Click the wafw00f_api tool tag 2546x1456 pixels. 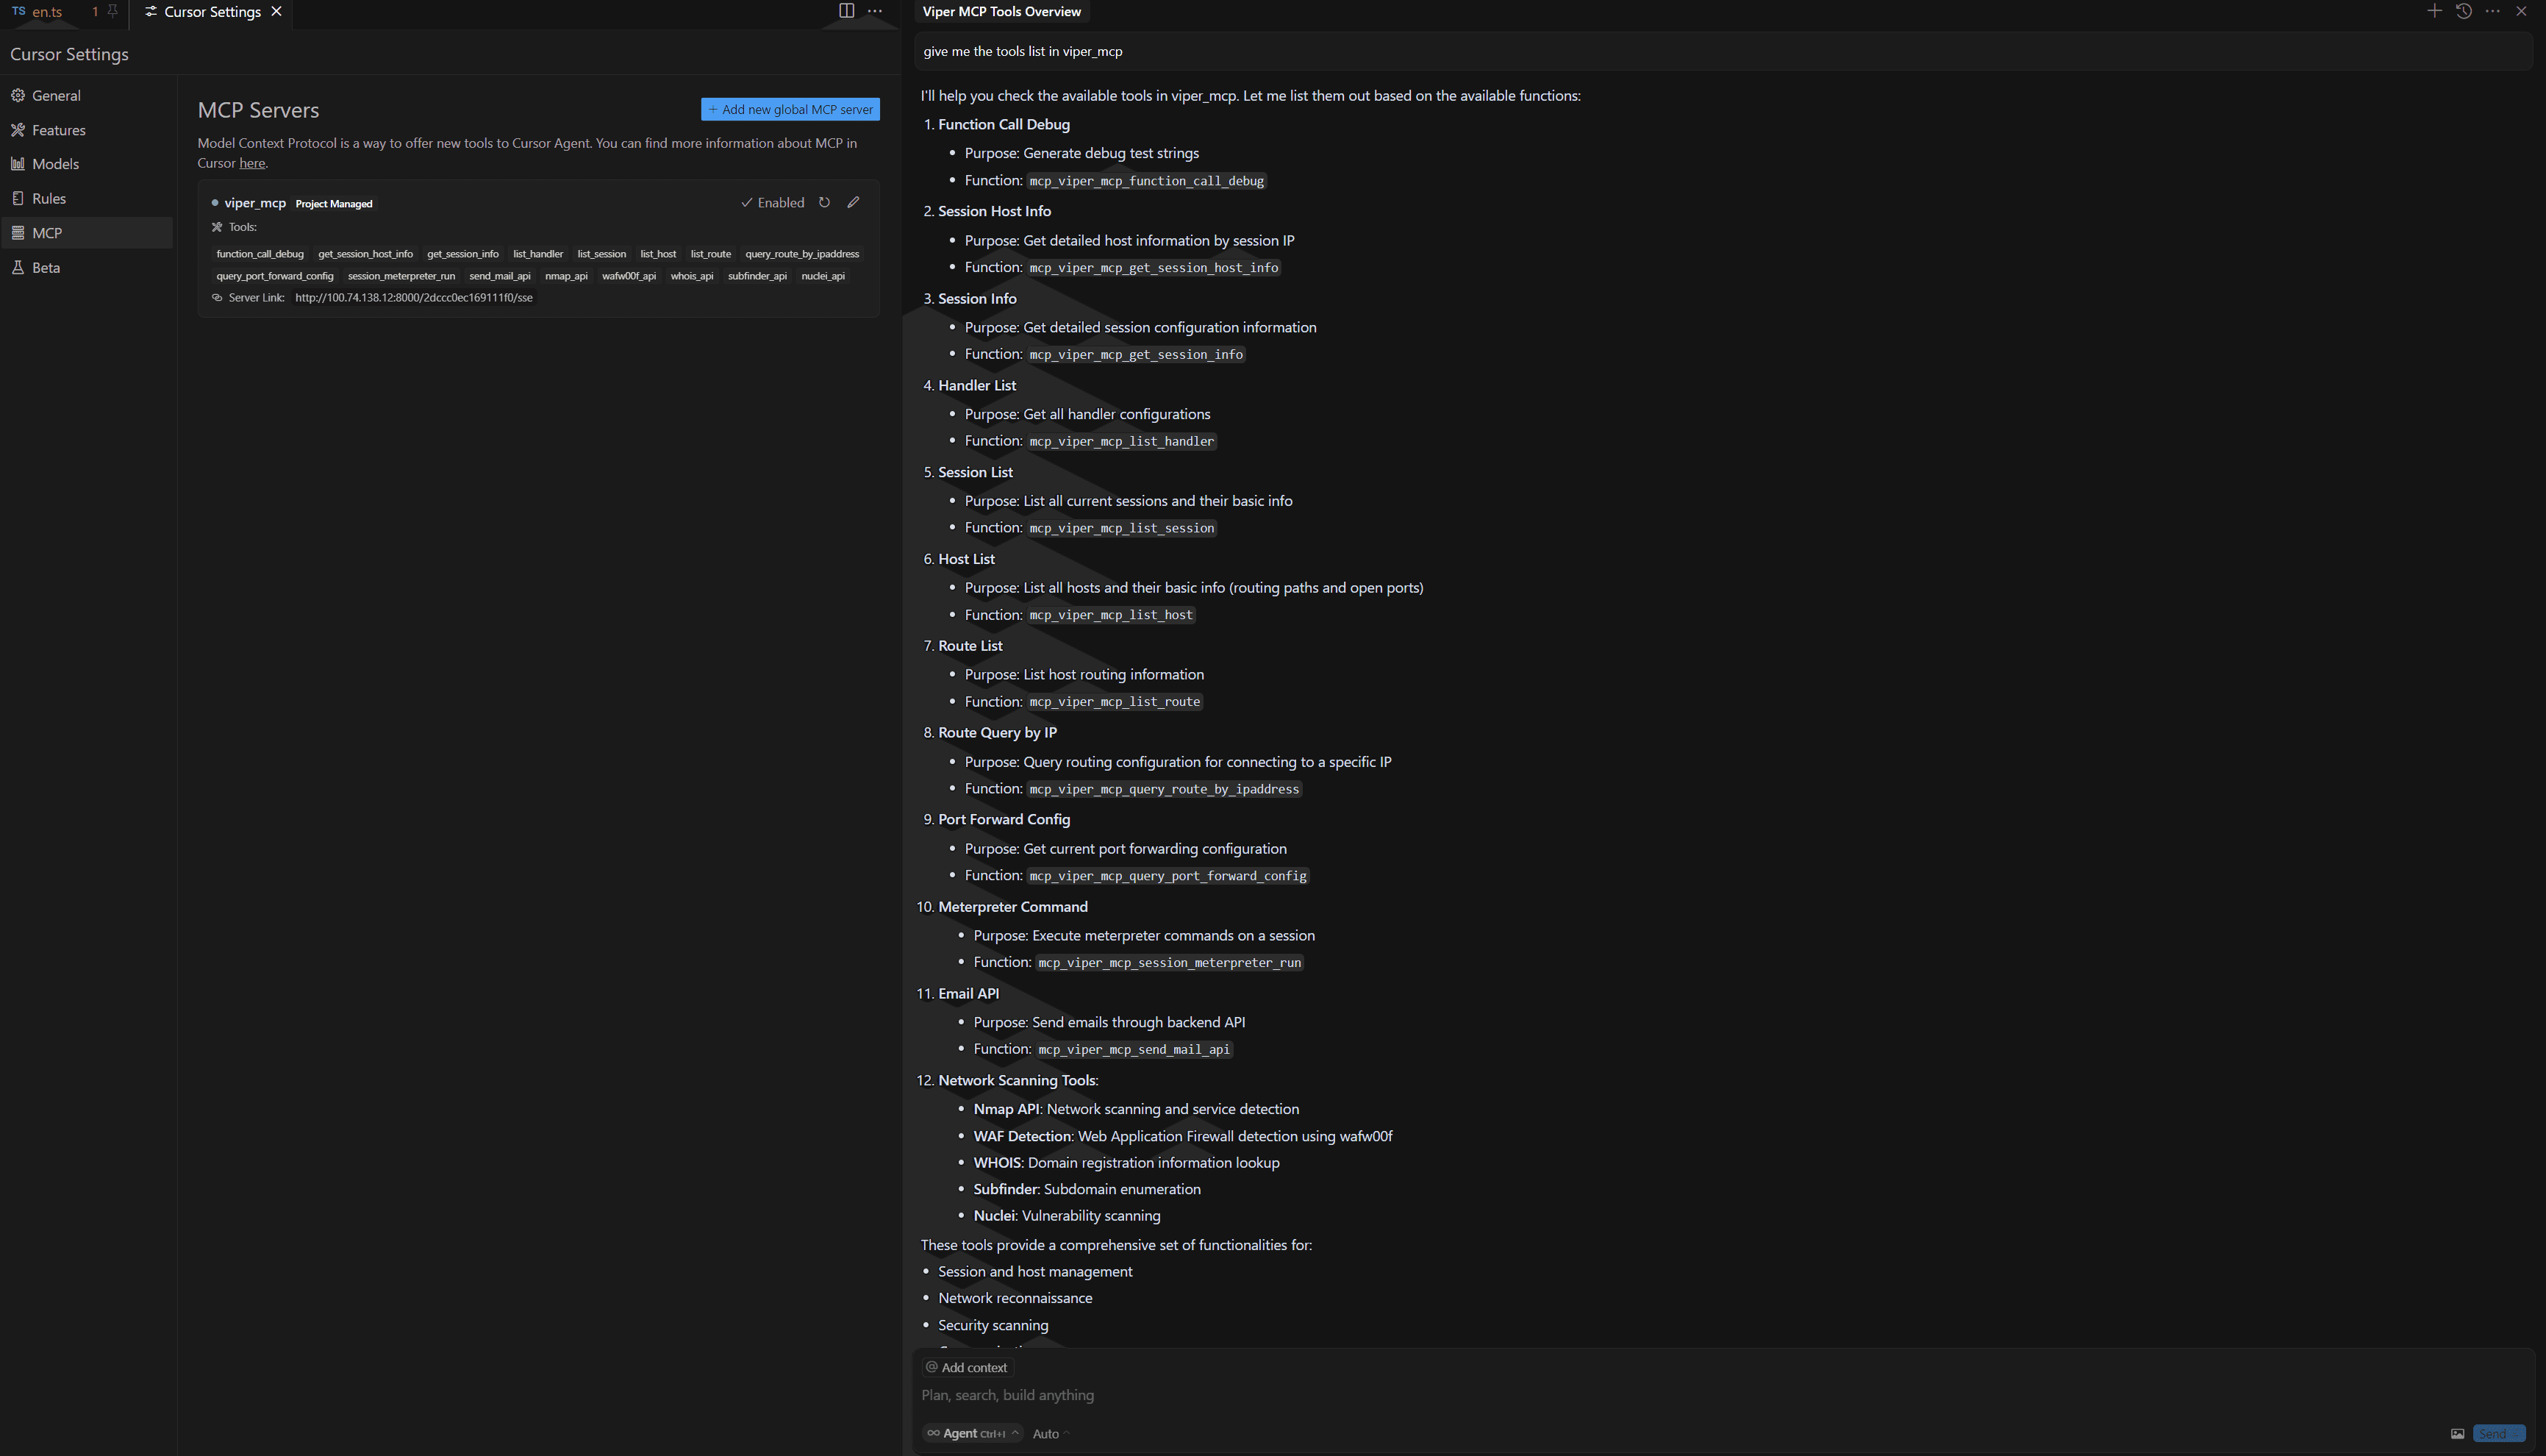tap(629, 276)
